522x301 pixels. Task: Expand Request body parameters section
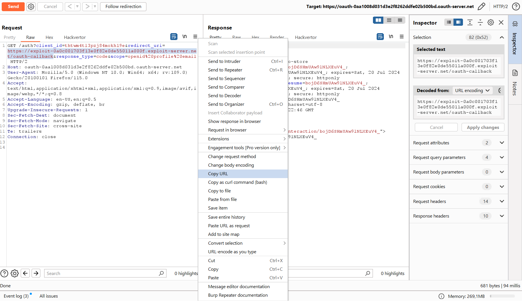[x=502, y=172]
